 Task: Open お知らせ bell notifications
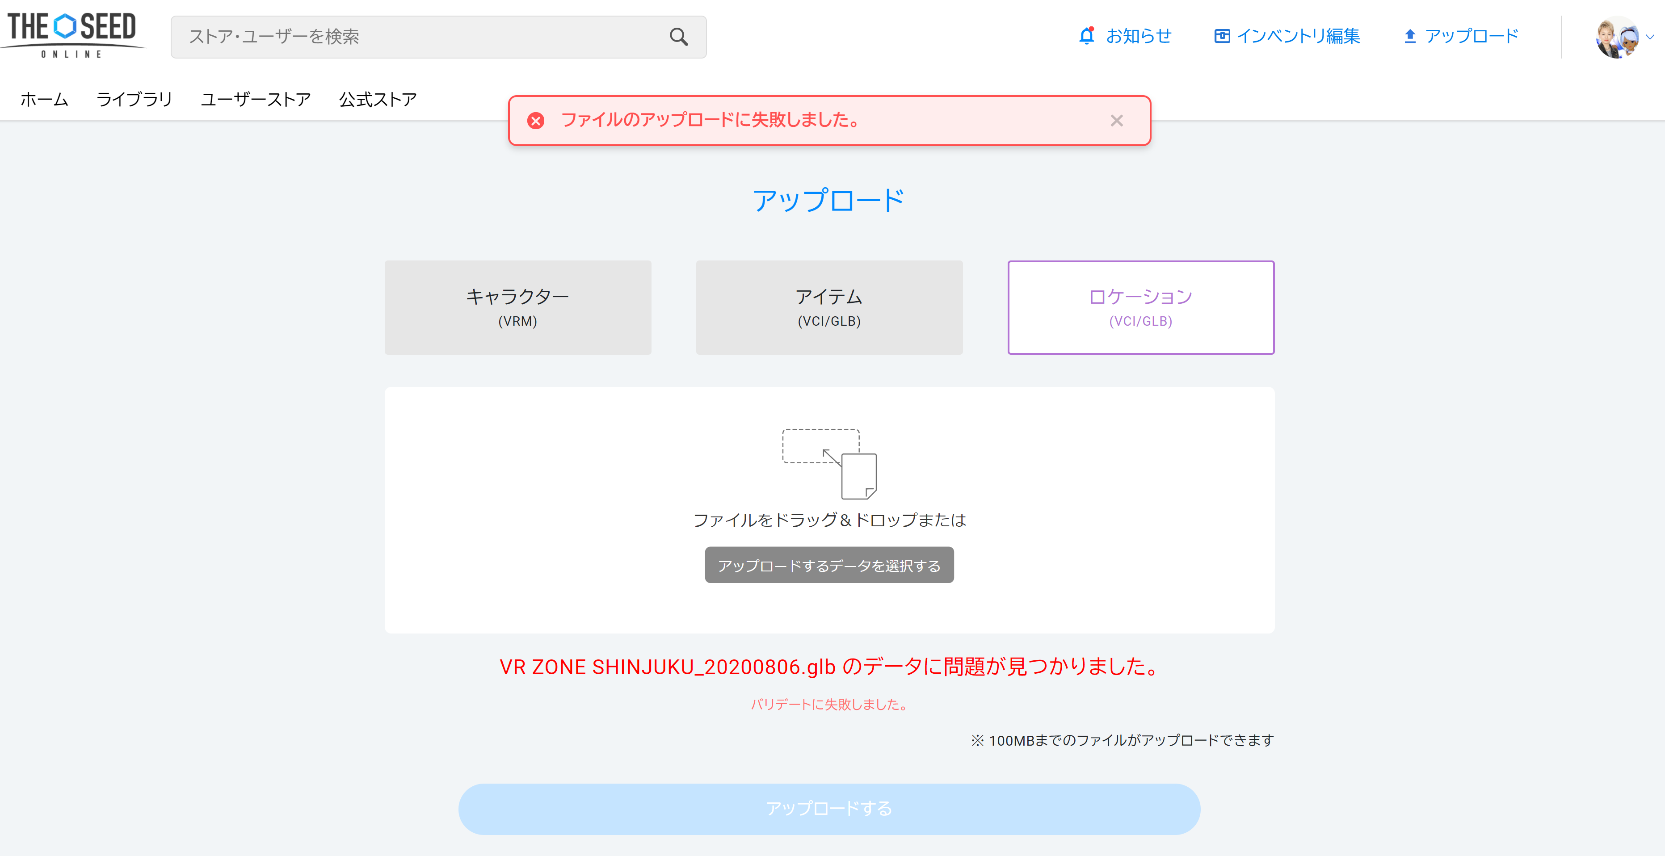coord(1086,36)
